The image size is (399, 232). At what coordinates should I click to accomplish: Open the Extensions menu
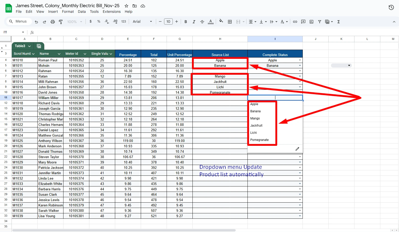(112, 12)
